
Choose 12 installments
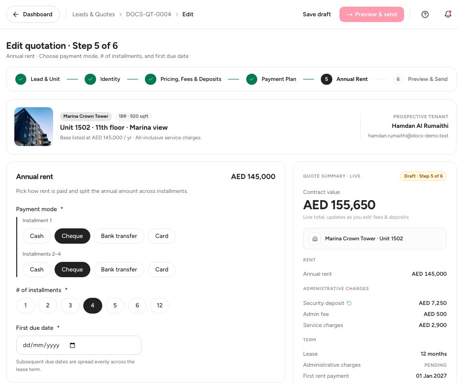pos(160,305)
